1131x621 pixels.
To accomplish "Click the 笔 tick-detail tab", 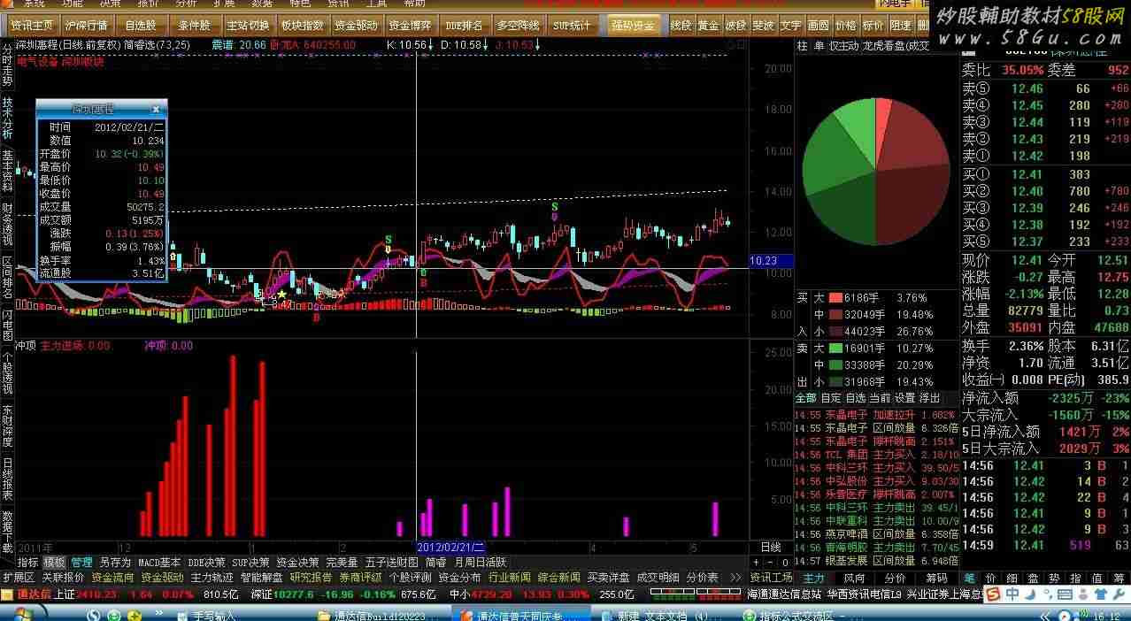I will click(971, 578).
